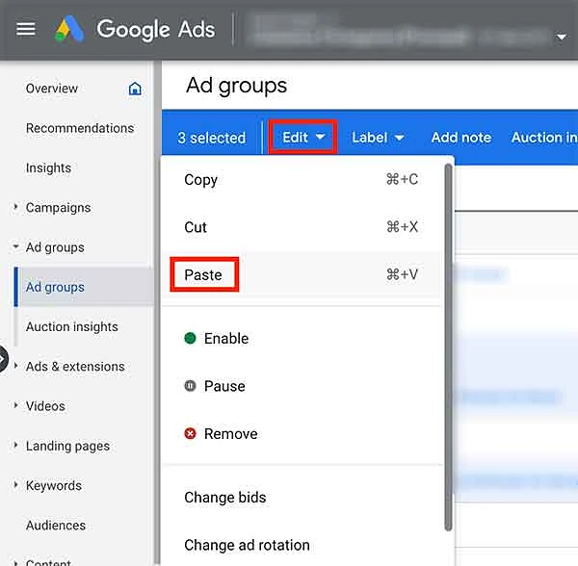Open the Campaigns sidebar item
Screen dimensions: 578x566
(58, 208)
